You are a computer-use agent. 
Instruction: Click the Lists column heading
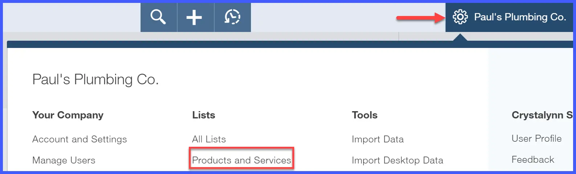[204, 115]
